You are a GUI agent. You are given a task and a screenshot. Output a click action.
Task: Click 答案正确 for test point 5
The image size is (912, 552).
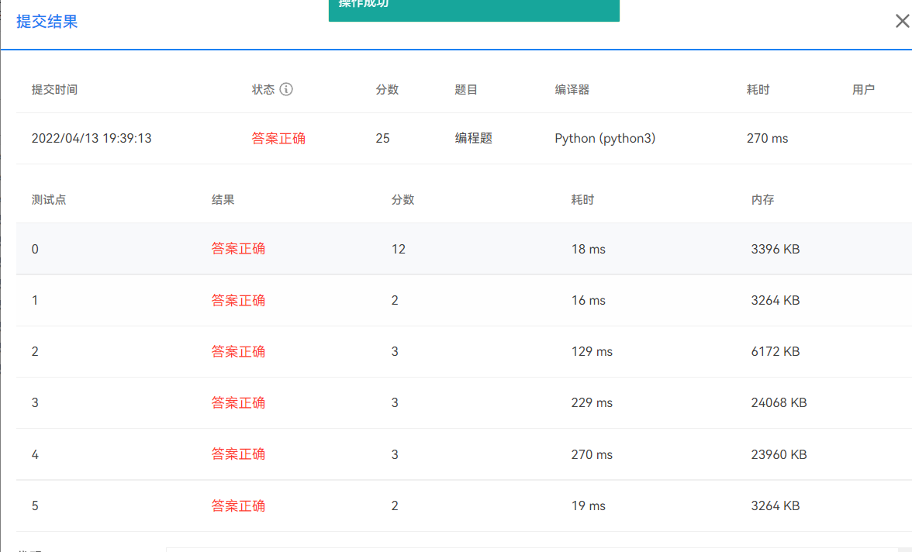239,505
